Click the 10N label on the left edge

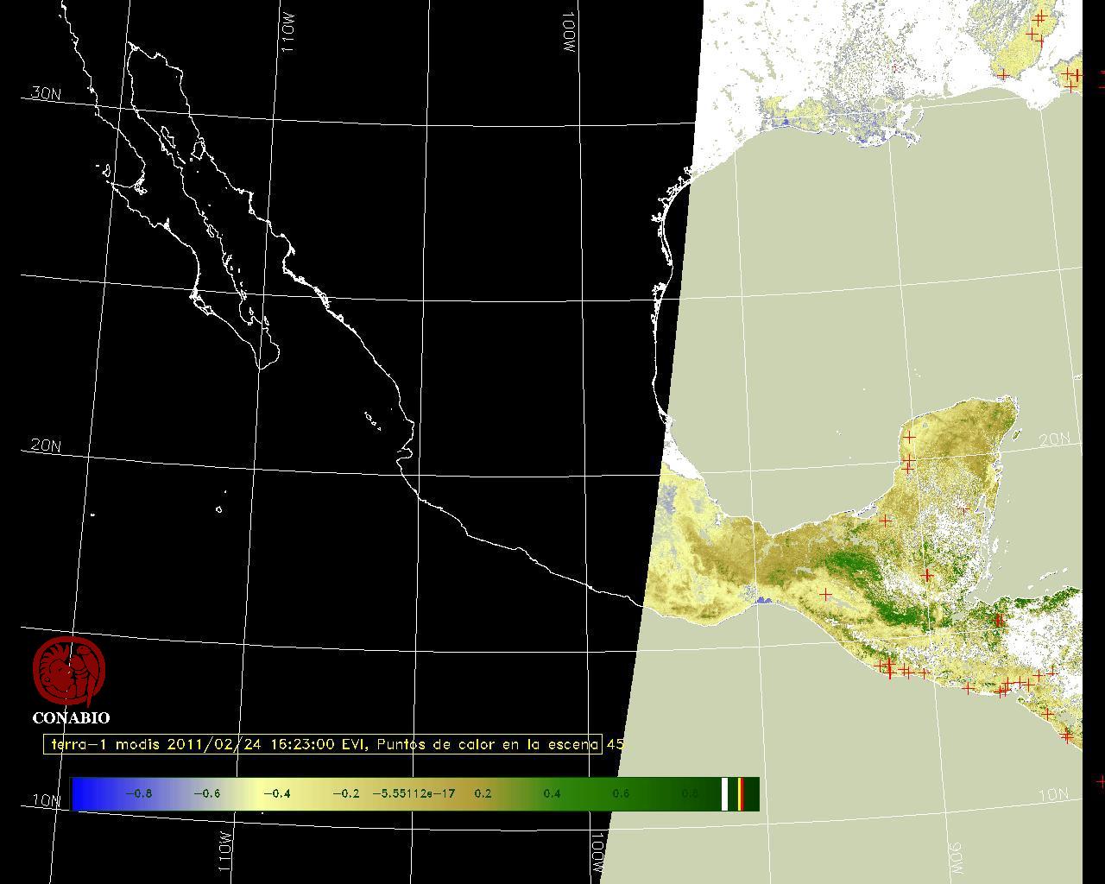pyautogui.click(x=47, y=800)
